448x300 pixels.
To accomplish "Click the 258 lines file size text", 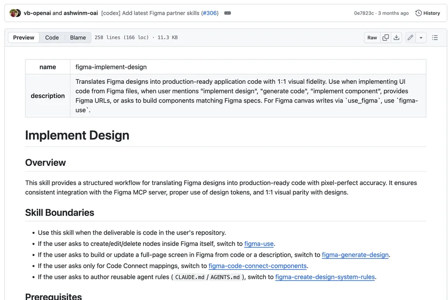I will point(136,38).
